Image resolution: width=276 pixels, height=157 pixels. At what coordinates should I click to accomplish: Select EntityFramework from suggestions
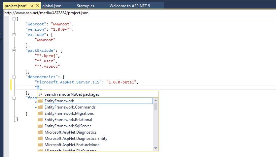[98, 101]
